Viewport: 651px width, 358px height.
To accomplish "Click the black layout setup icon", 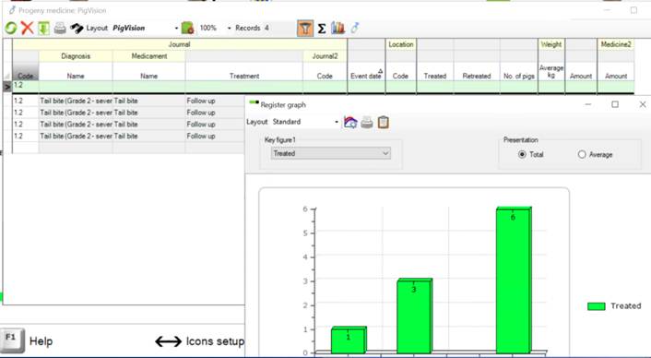I will [77, 29].
